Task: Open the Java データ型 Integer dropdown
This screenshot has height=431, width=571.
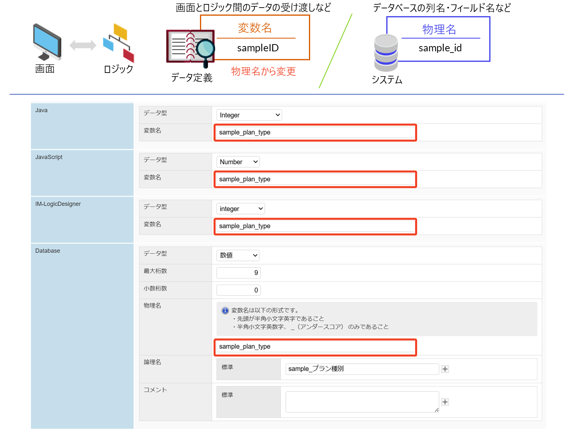Action: pyautogui.click(x=249, y=115)
